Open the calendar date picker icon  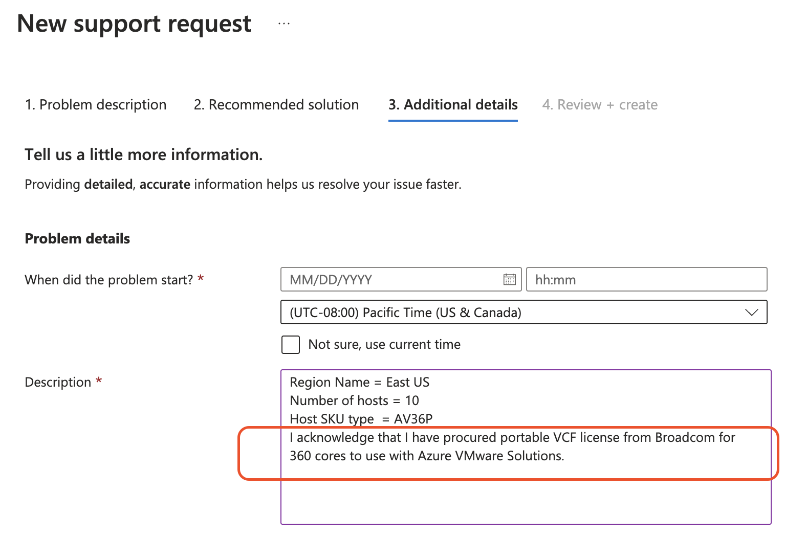pyautogui.click(x=509, y=279)
